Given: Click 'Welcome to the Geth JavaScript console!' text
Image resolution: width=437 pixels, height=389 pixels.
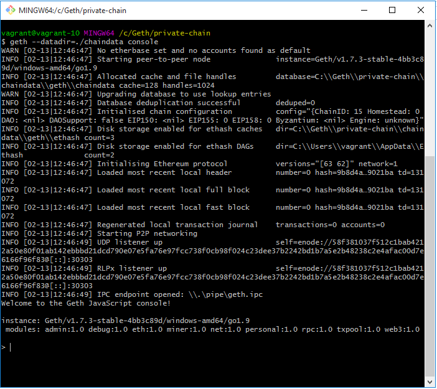Looking at the screenshot, I should 86,303.
